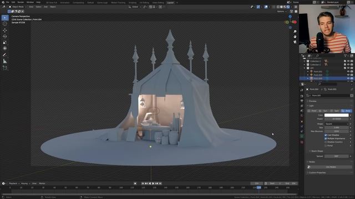Click the light Size input field
Viewport: 355px width, 199px height.
[337, 128]
